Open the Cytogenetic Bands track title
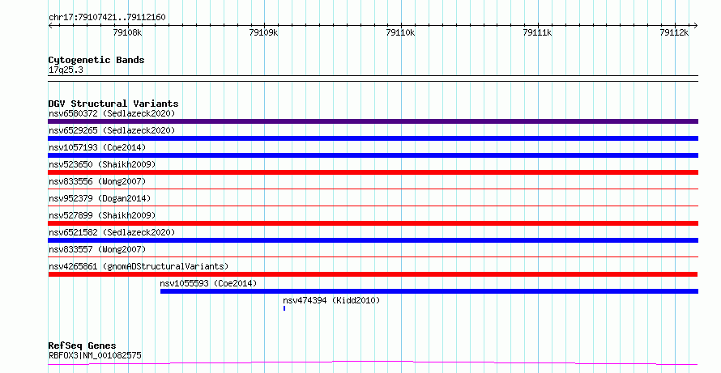Screen dimensions: 721x373 [96, 60]
